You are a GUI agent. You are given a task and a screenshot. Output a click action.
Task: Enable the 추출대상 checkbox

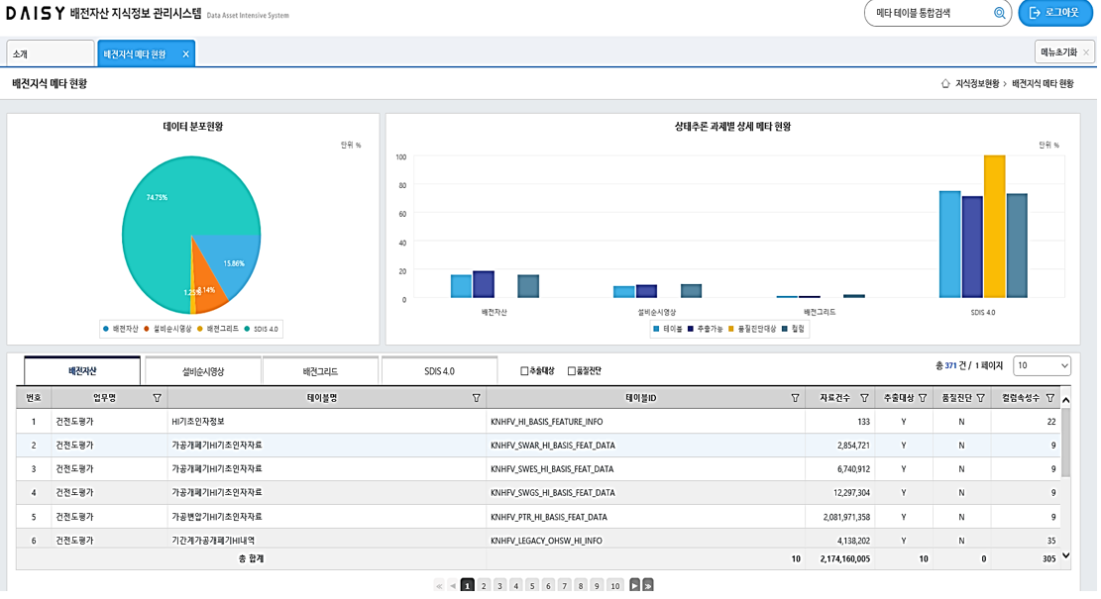tap(524, 371)
